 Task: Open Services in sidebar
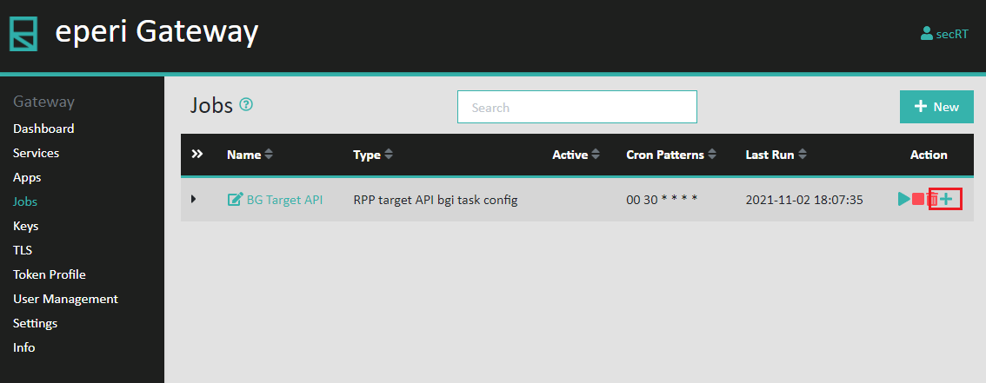36,153
